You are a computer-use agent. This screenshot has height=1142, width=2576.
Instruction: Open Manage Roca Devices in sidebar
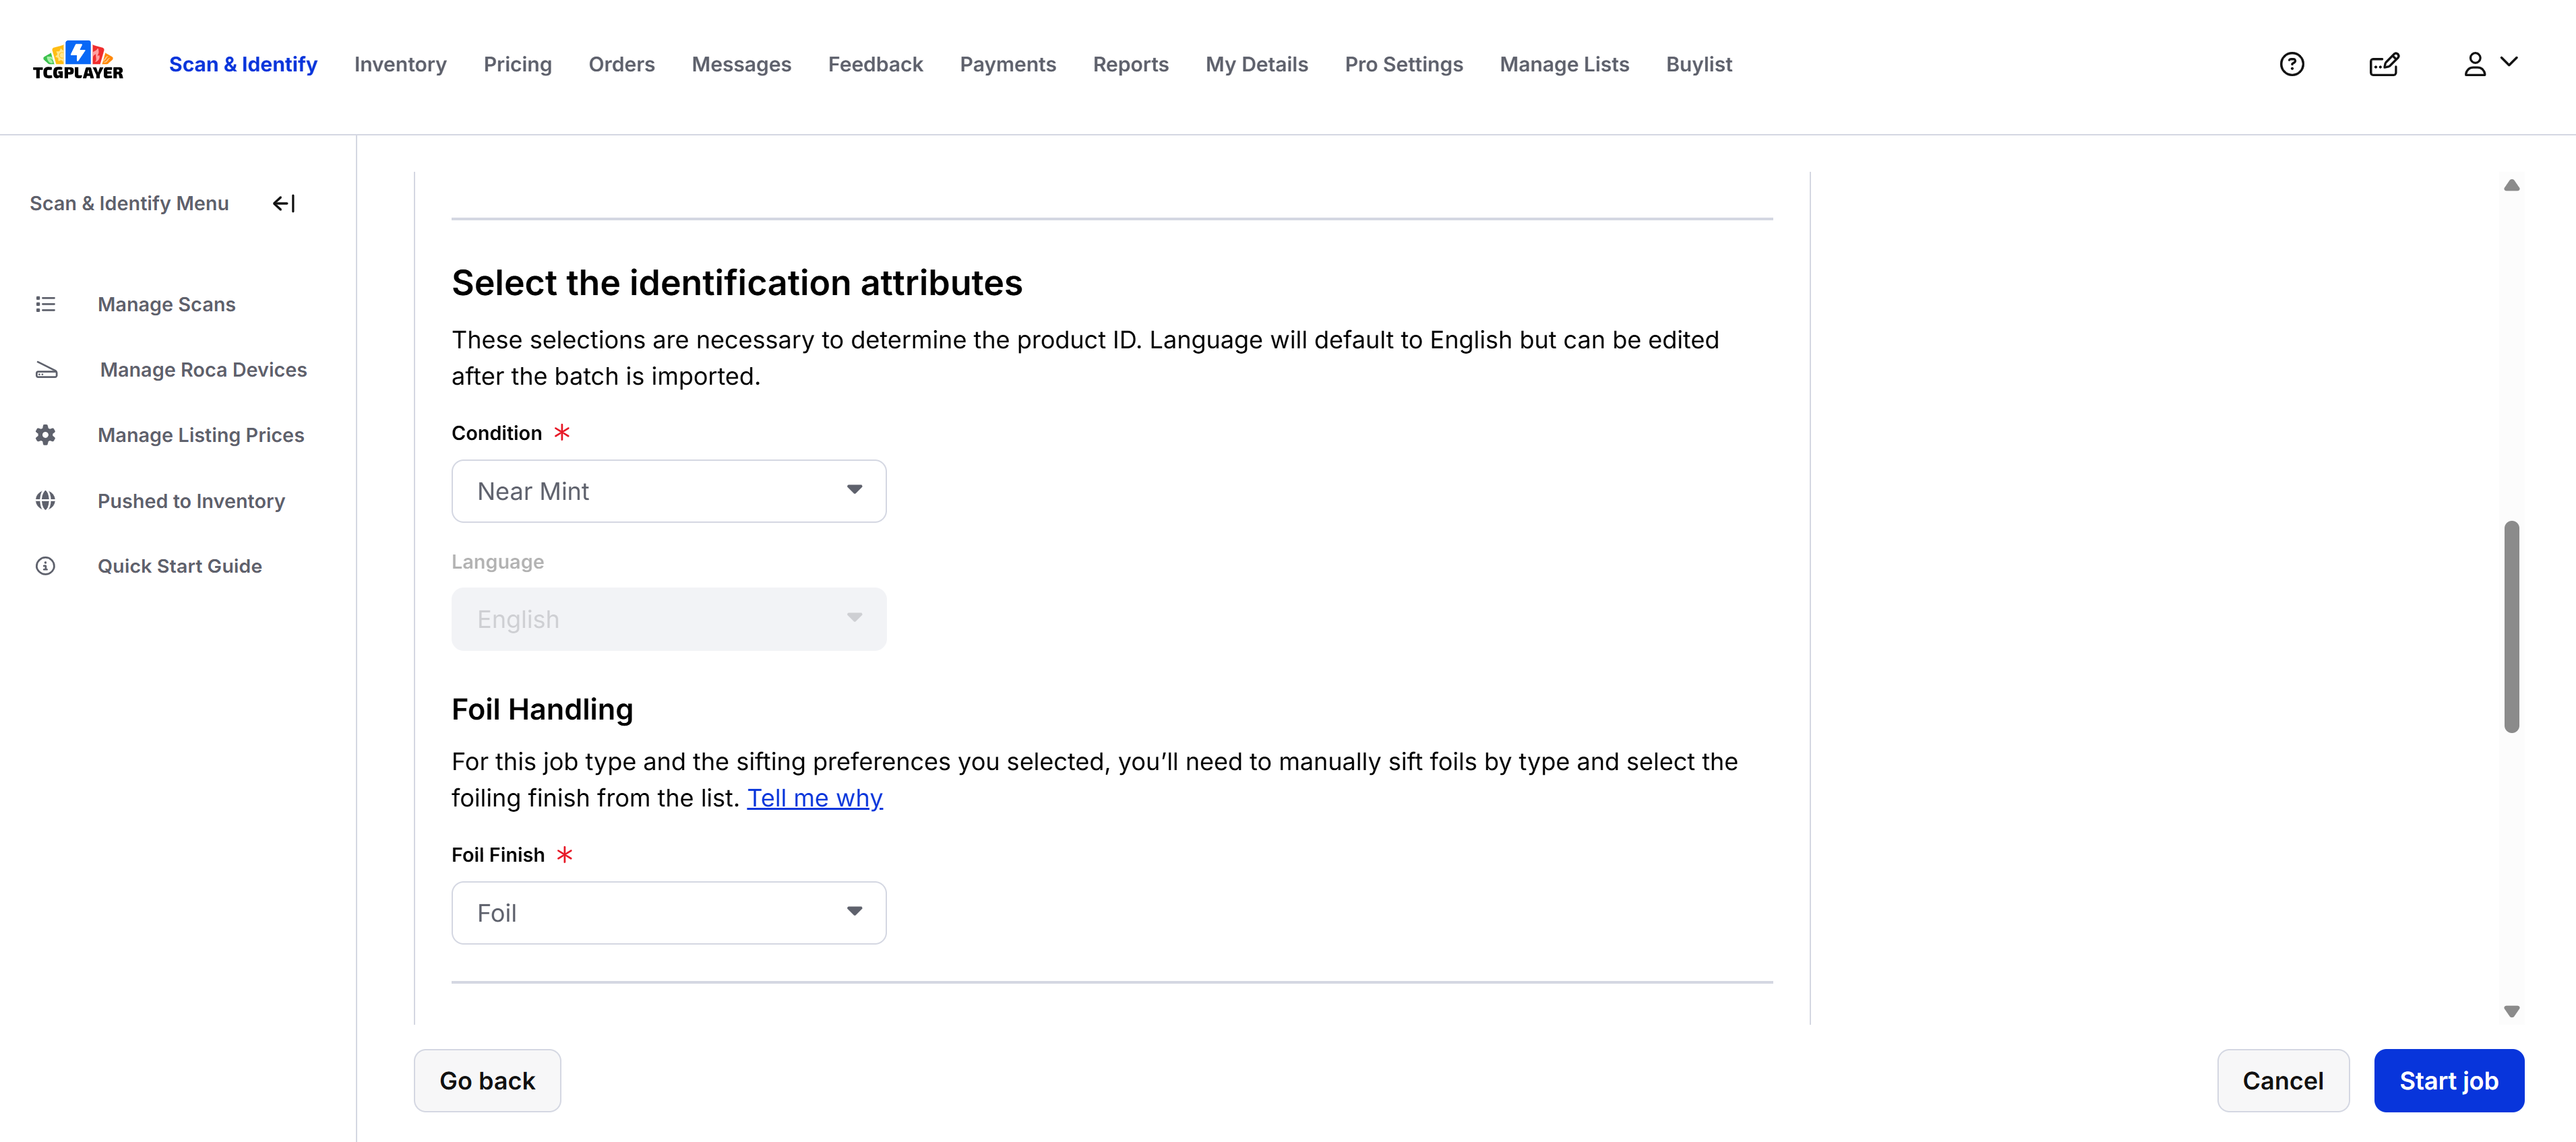click(x=203, y=370)
